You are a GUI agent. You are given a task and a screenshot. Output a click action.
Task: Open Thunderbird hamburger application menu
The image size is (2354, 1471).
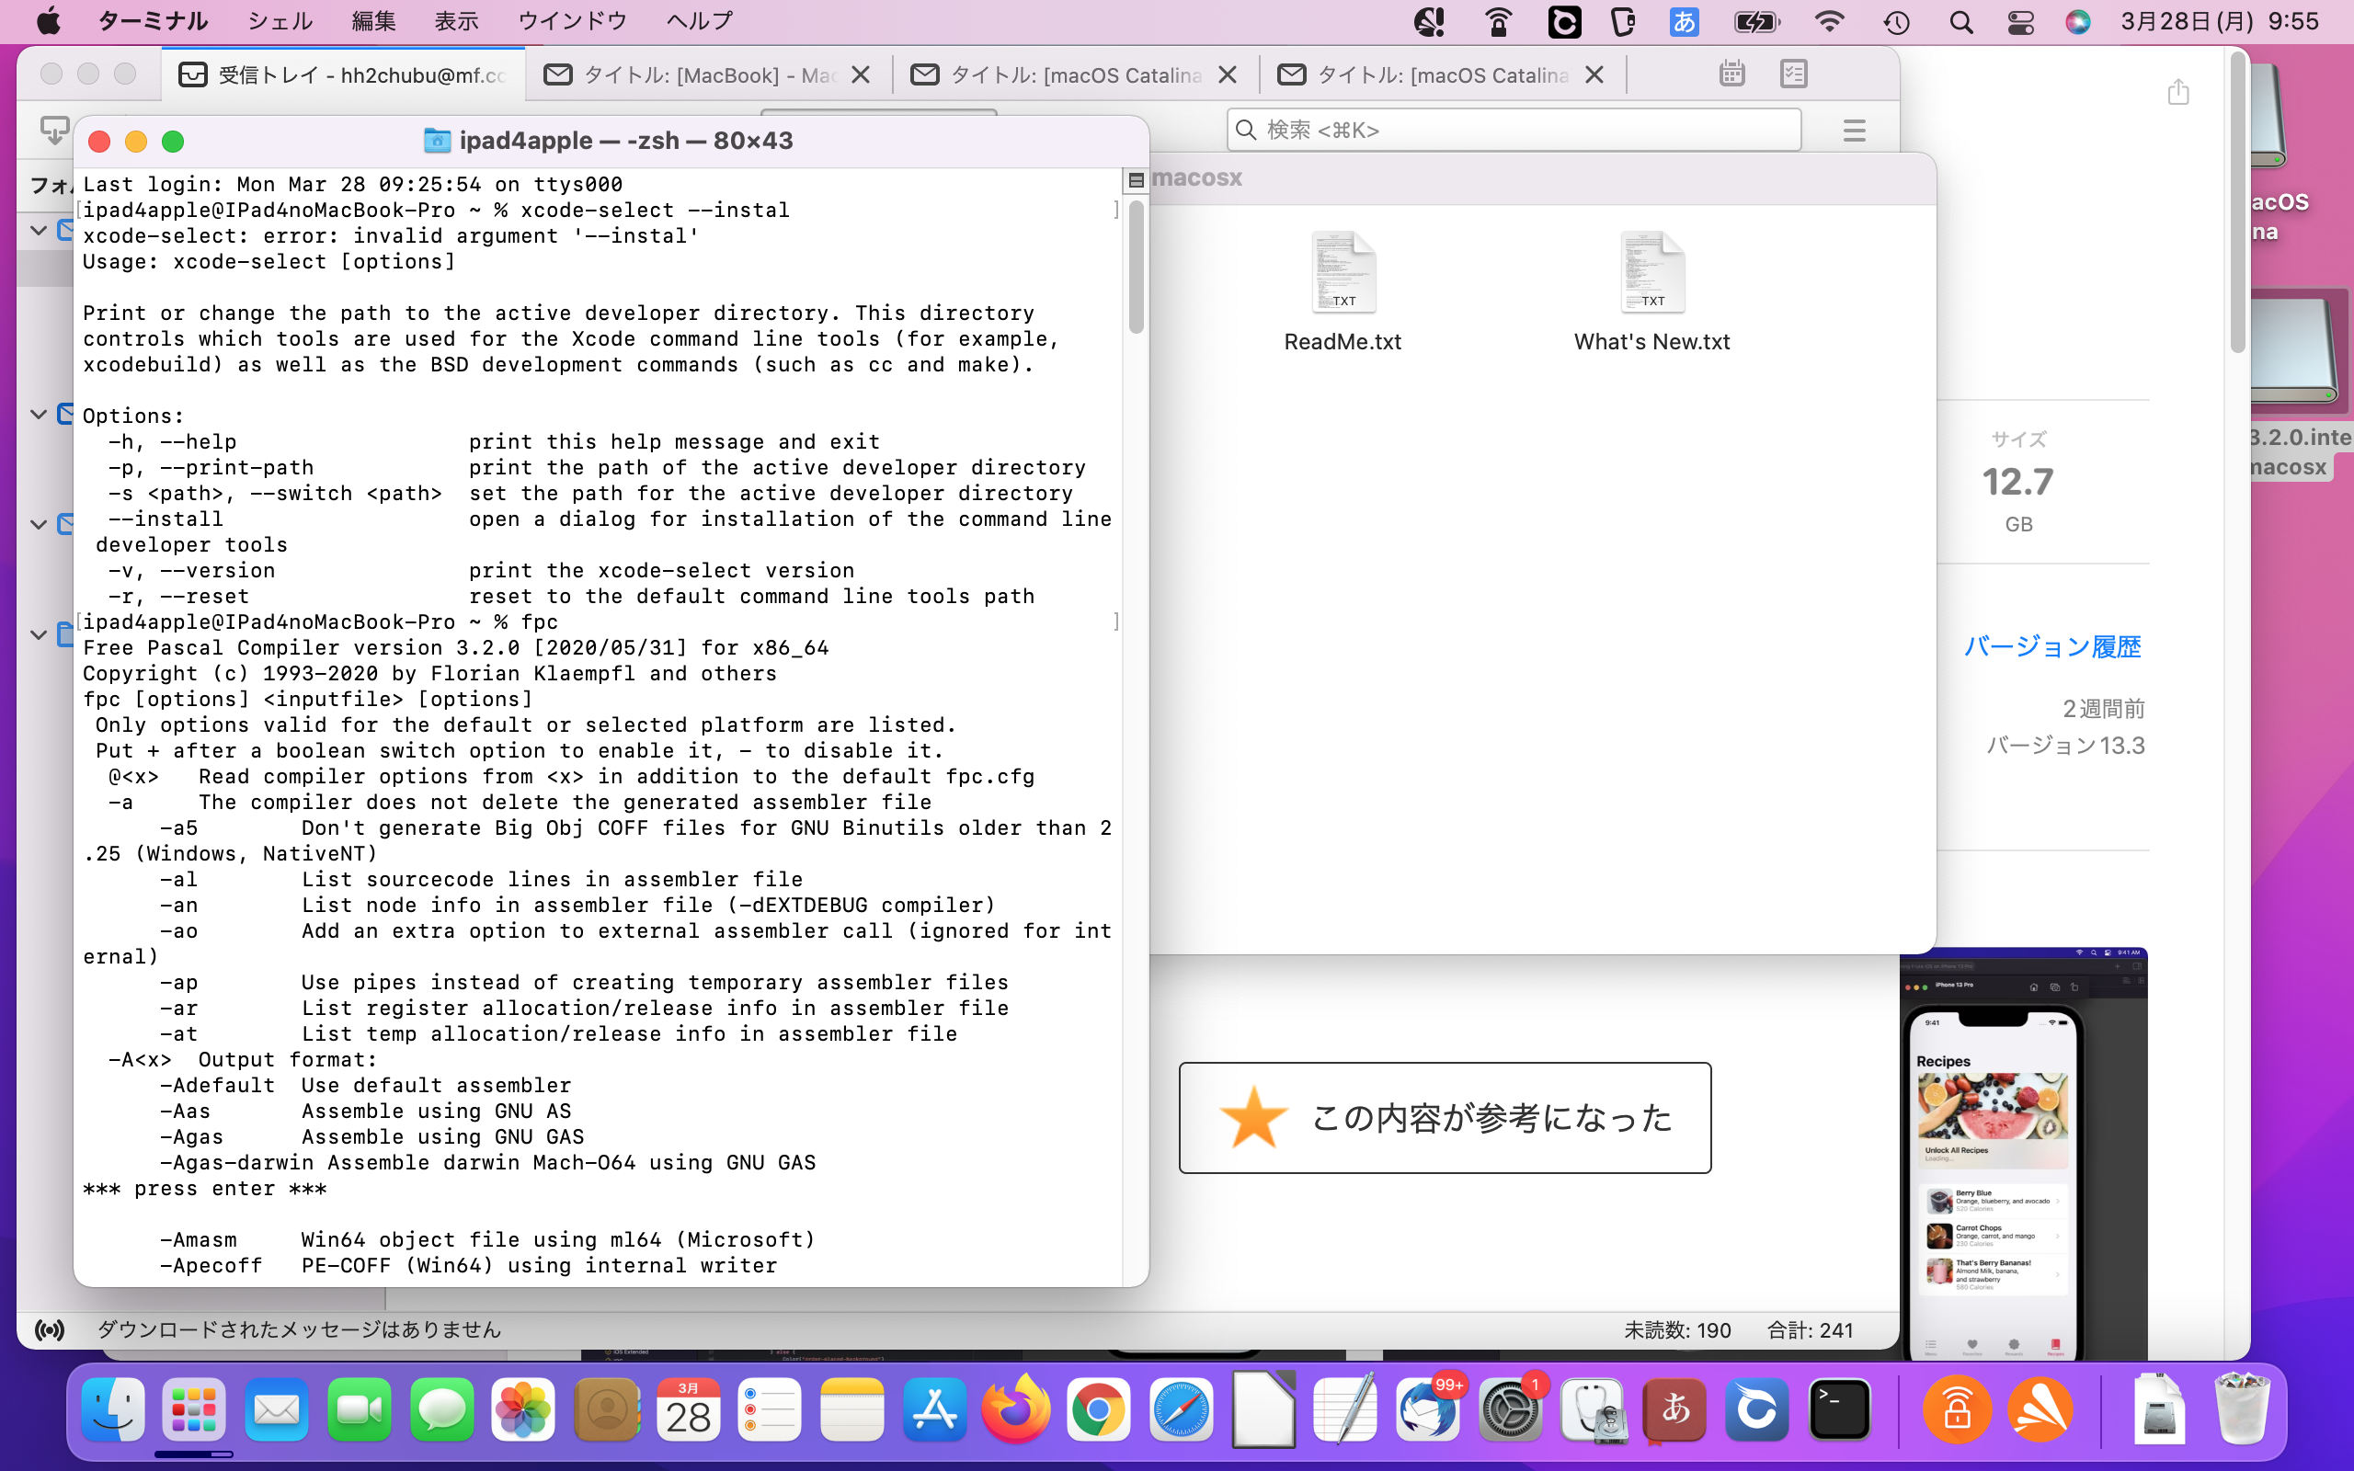pyautogui.click(x=1854, y=131)
